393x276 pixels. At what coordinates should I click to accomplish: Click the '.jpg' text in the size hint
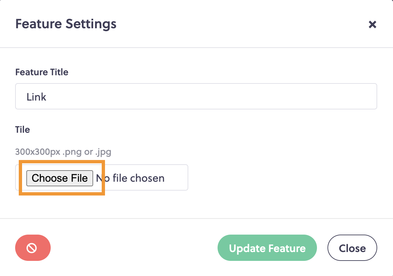coord(103,152)
